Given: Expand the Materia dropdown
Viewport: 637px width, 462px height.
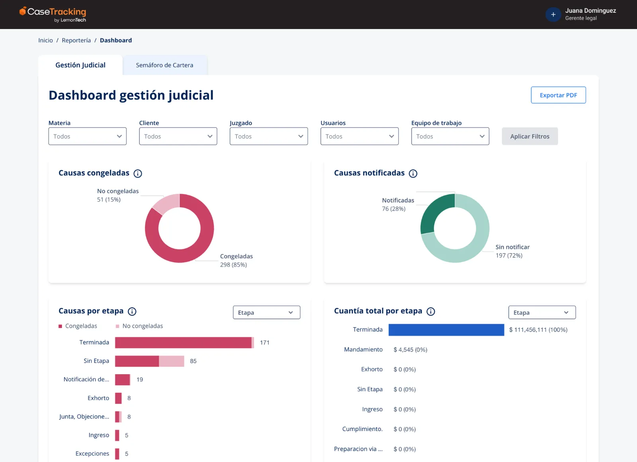Looking at the screenshot, I should click(88, 136).
